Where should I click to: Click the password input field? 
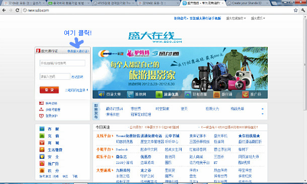pyautogui.click(x=55, y=76)
